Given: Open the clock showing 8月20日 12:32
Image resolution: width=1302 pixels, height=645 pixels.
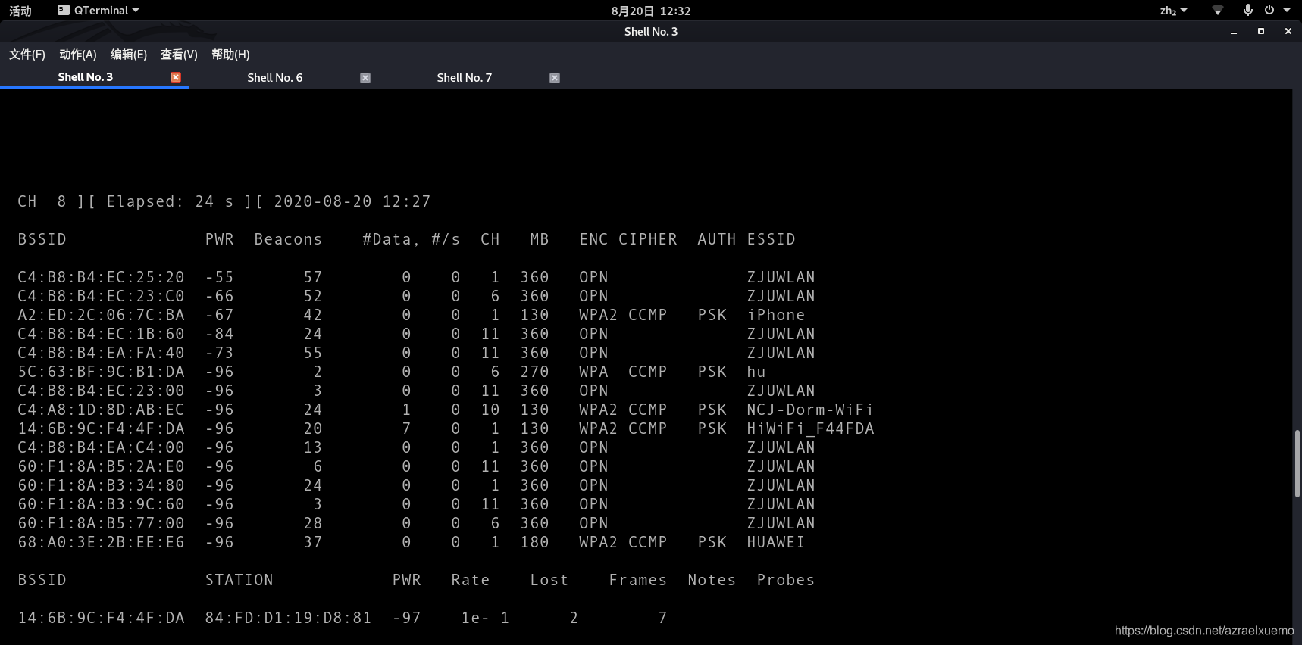Looking at the screenshot, I should (651, 11).
